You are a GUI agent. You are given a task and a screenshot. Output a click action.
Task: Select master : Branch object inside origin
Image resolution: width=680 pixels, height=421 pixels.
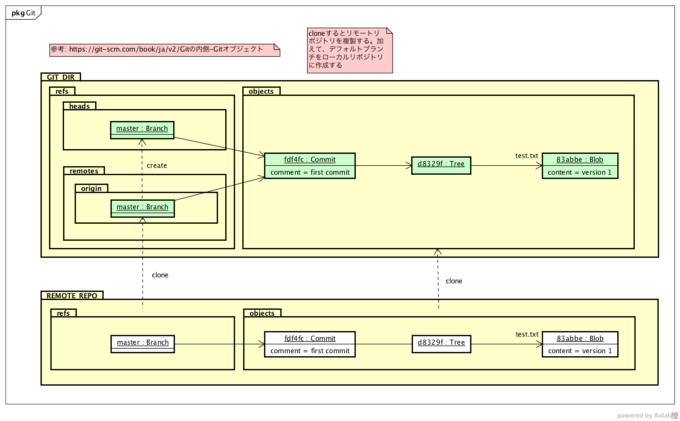[142, 208]
